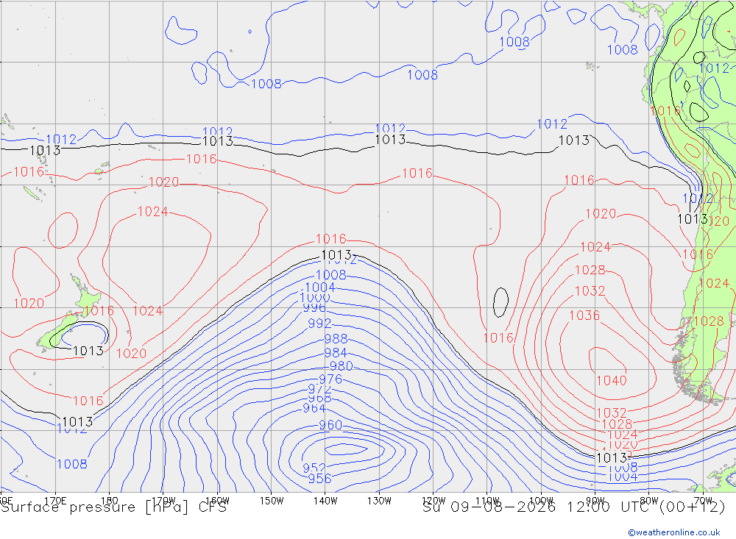Click the 100W longitude axis label
The image size is (736, 539).
541,501
